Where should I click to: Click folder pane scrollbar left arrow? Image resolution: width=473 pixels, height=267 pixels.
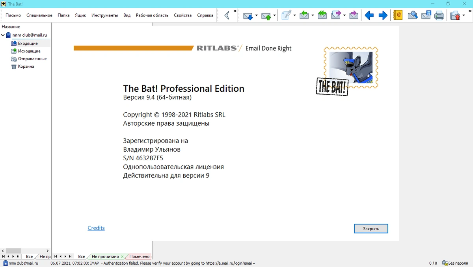tap(3, 251)
